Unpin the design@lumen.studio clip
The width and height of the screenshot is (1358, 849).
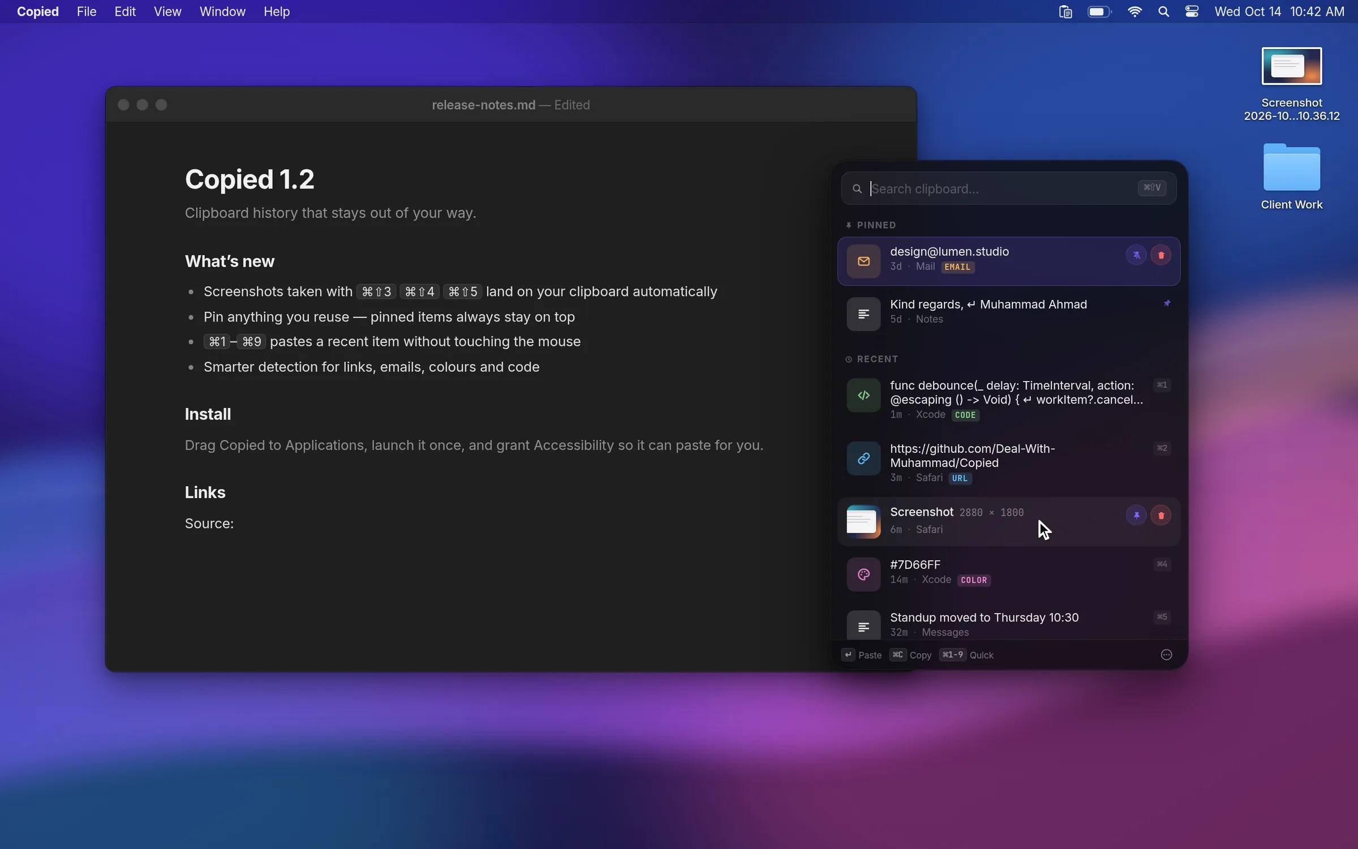pyautogui.click(x=1136, y=255)
